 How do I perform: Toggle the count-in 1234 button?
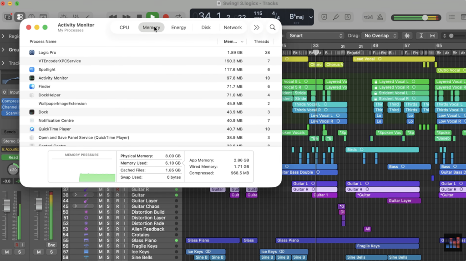[368, 17]
